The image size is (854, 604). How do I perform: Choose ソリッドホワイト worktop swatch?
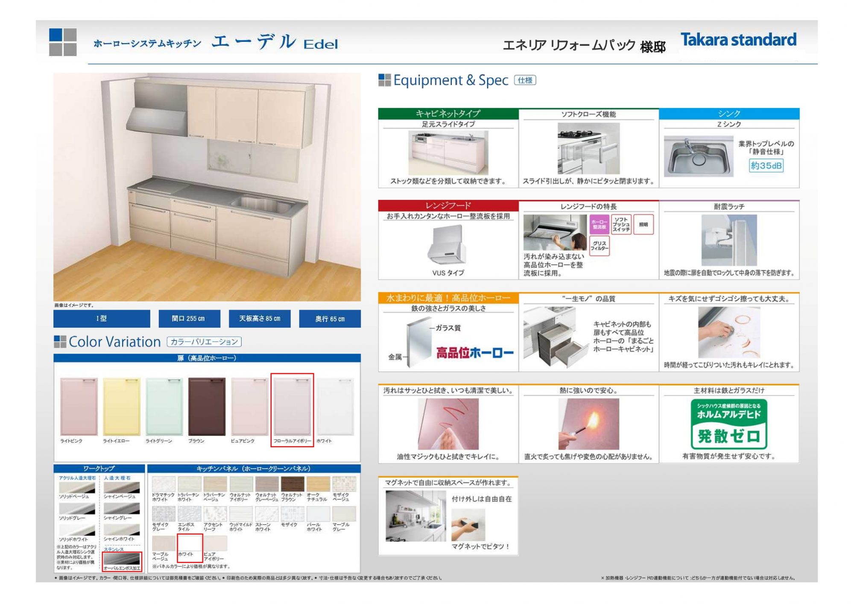77,530
